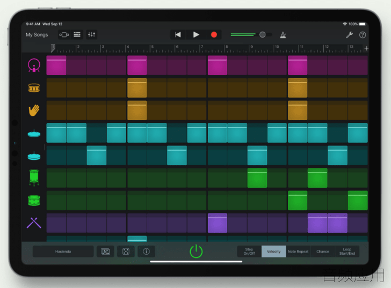The image size is (391, 288).
Task: Click the Wi-Fi icon in status bar
Action: 345,24
